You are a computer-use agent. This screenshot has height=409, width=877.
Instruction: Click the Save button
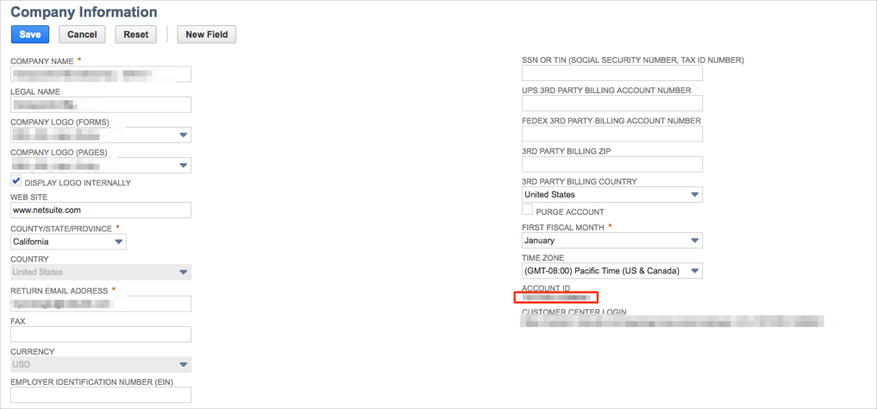click(29, 35)
